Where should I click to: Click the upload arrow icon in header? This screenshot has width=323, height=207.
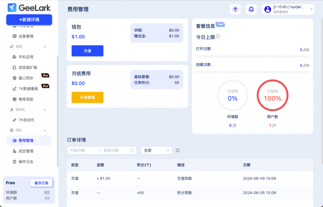pyautogui.click(x=235, y=9)
